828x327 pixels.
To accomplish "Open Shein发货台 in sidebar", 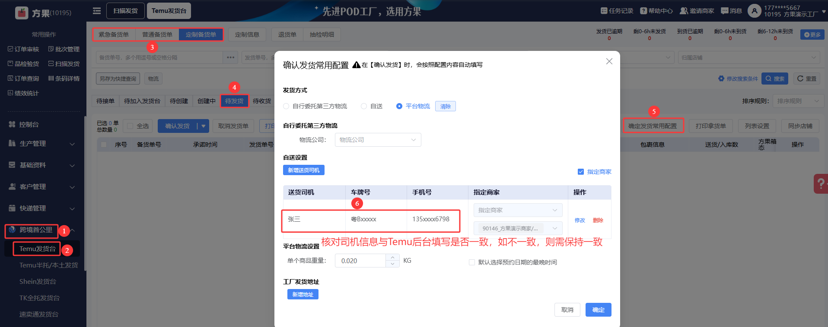I will tap(38, 282).
